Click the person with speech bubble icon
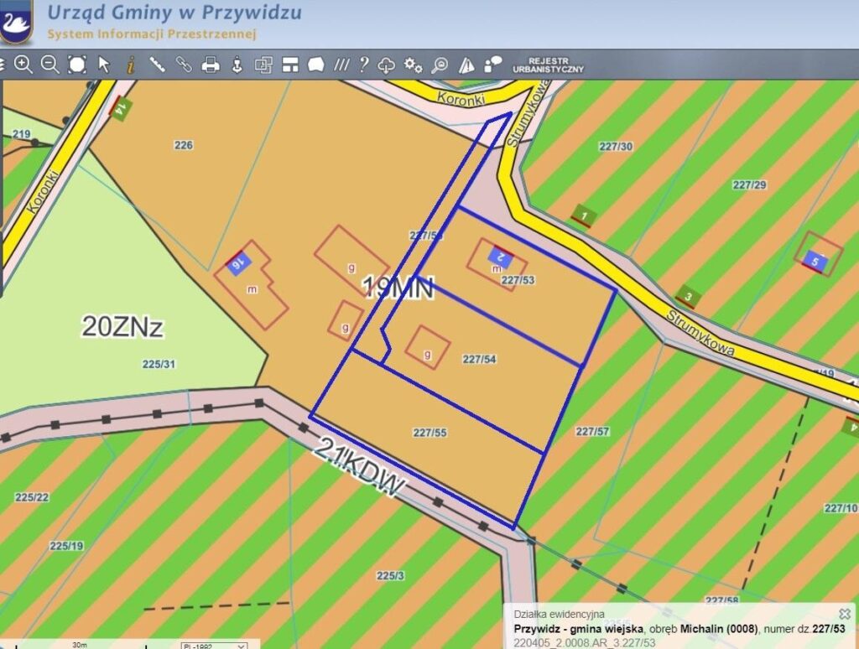The image size is (859, 649). [x=493, y=65]
